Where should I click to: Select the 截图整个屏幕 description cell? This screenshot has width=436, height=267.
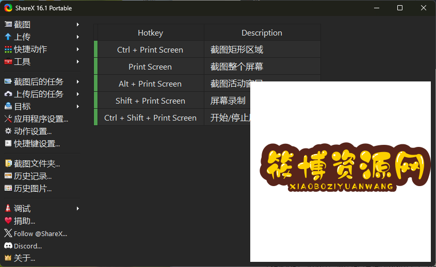click(x=262, y=66)
